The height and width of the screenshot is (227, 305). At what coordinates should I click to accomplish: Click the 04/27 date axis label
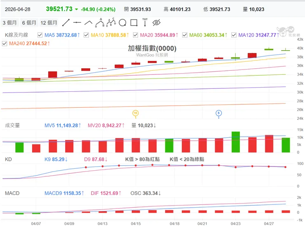coord(269,224)
